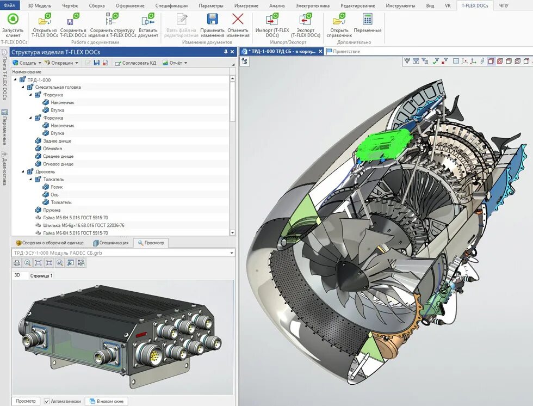Open the Спецификация tab in lower panel
This screenshot has width=533, height=406.
pyautogui.click(x=111, y=243)
